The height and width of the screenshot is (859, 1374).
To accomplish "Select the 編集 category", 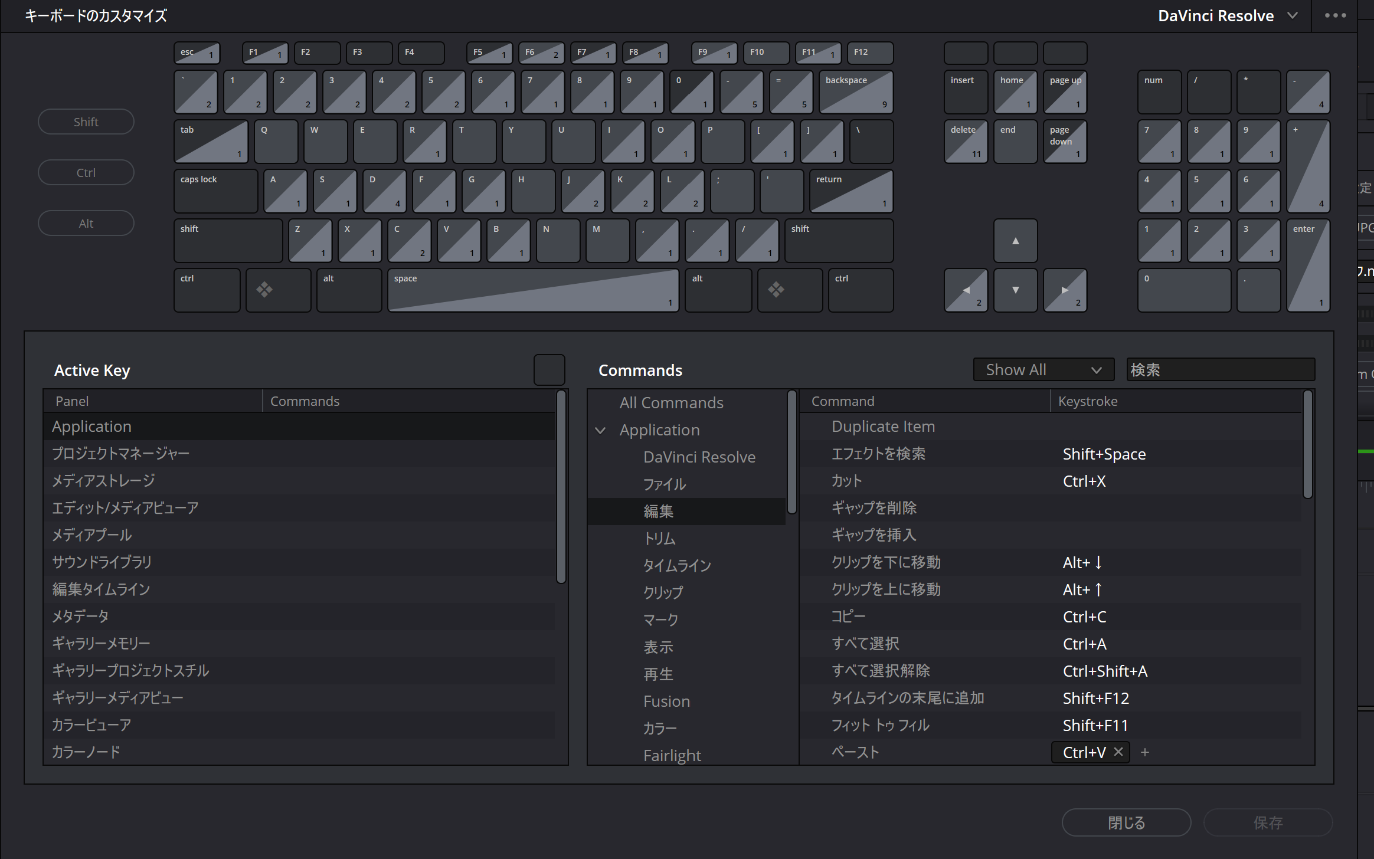I will 686,511.
